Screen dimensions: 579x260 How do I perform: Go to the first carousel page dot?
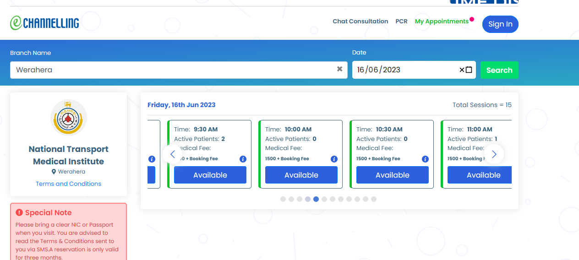(283, 199)
